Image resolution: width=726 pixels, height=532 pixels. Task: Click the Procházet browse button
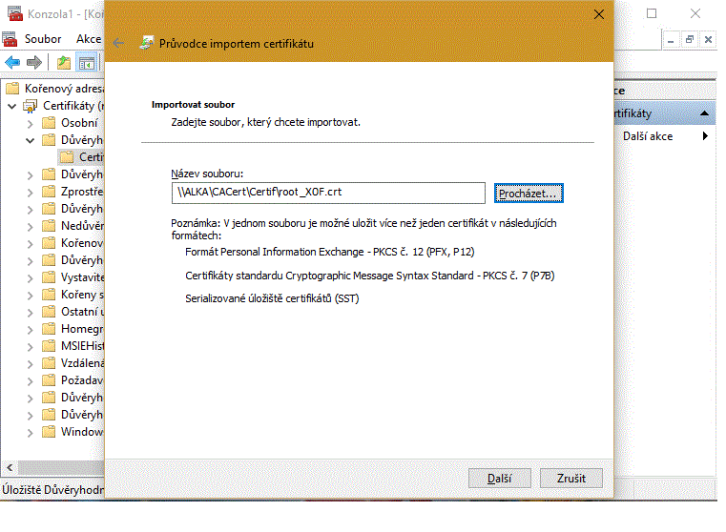click(x=529, y=193)
